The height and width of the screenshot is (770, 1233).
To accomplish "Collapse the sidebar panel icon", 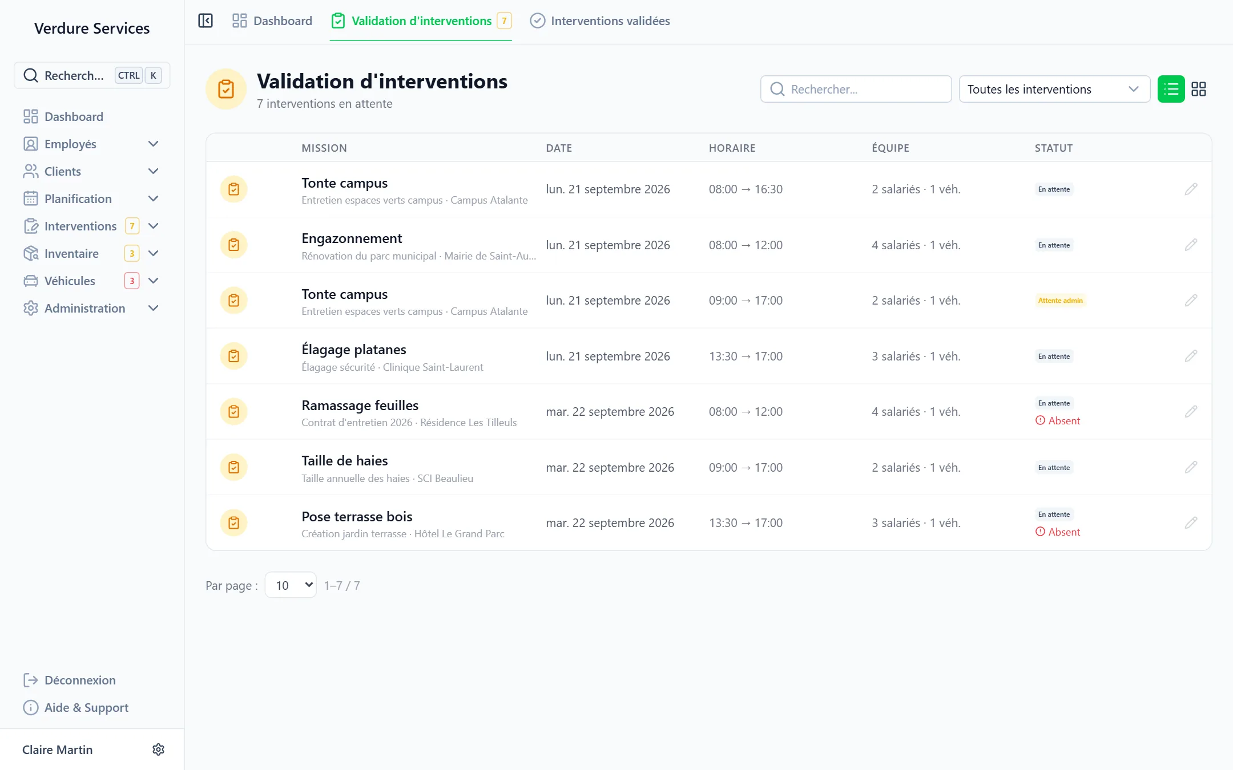I will tap(205, 21).
